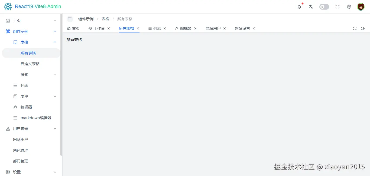Collapse the 表格 submenu chevron
The height and width of the screenshot is (176, 370).
click(x=55, y=42)
